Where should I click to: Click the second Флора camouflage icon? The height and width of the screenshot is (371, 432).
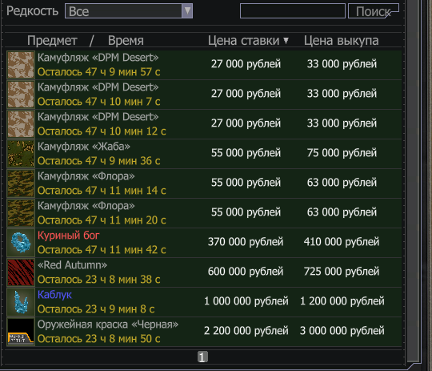21,213
